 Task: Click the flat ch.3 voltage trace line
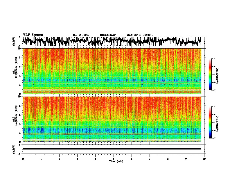[x=112, y=149]
